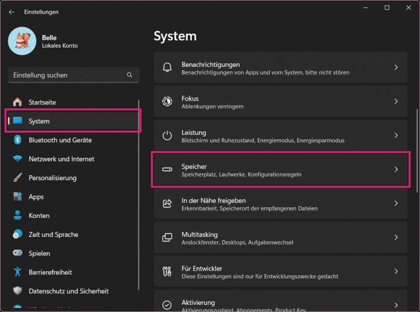Go back using the arrow icon
420x312 pixels.
pyautogui.click(x=11, y=11)
